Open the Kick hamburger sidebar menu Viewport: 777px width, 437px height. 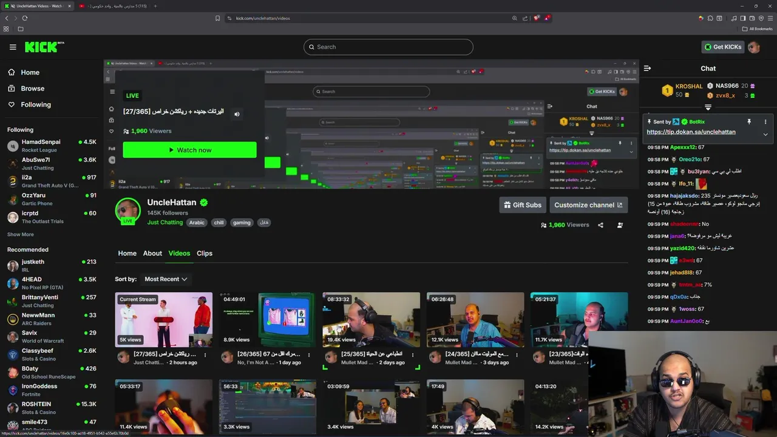pyautogui.click(x=13, y=47)
